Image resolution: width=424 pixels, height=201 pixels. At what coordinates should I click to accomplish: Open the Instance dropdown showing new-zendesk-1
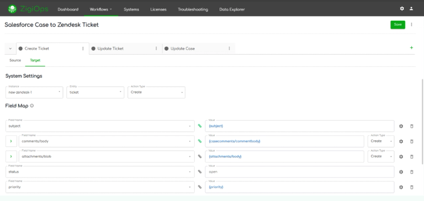34,92
